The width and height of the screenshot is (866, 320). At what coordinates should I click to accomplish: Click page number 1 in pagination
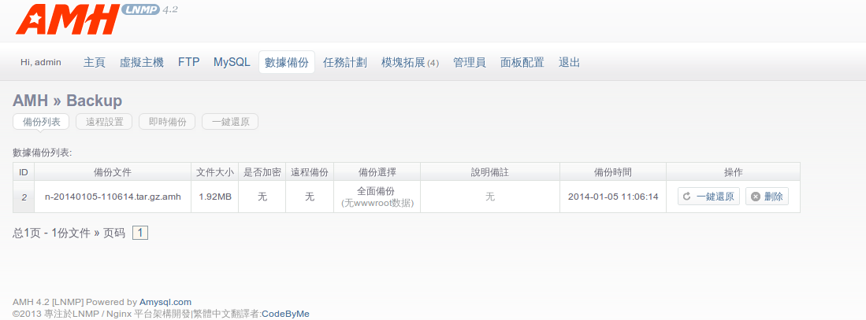(140, 233)
